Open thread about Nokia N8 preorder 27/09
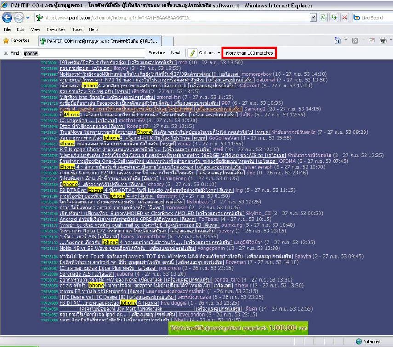 [150, 74]
